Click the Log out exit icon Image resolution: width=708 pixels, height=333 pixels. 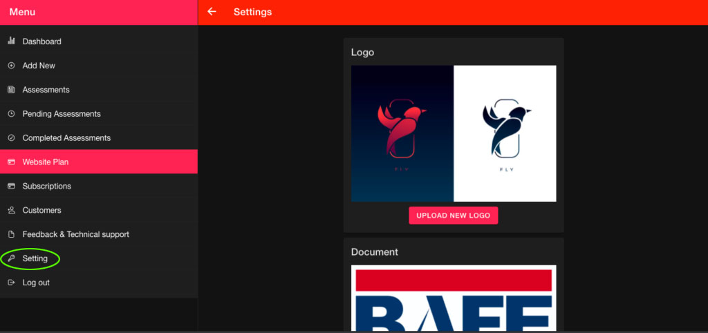[x=11, y=283]
